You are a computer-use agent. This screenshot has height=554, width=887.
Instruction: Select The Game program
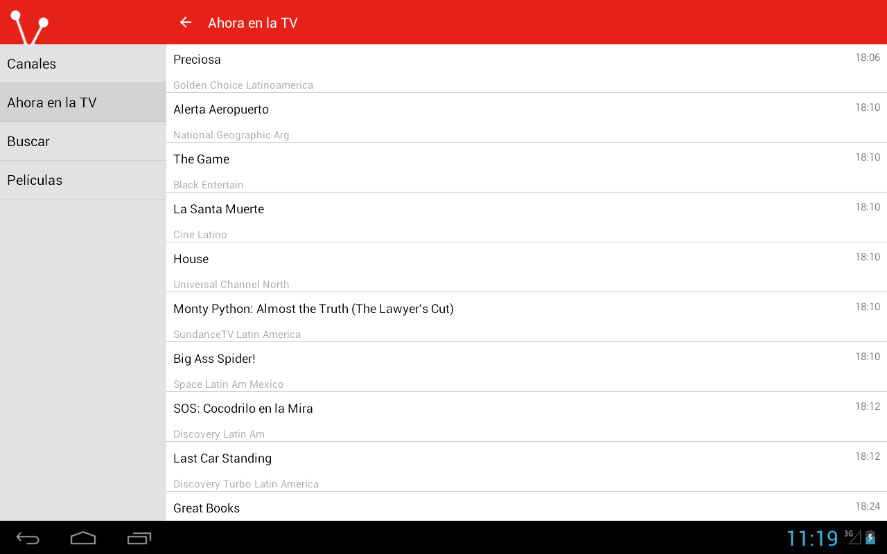click(x=527, y=168)
